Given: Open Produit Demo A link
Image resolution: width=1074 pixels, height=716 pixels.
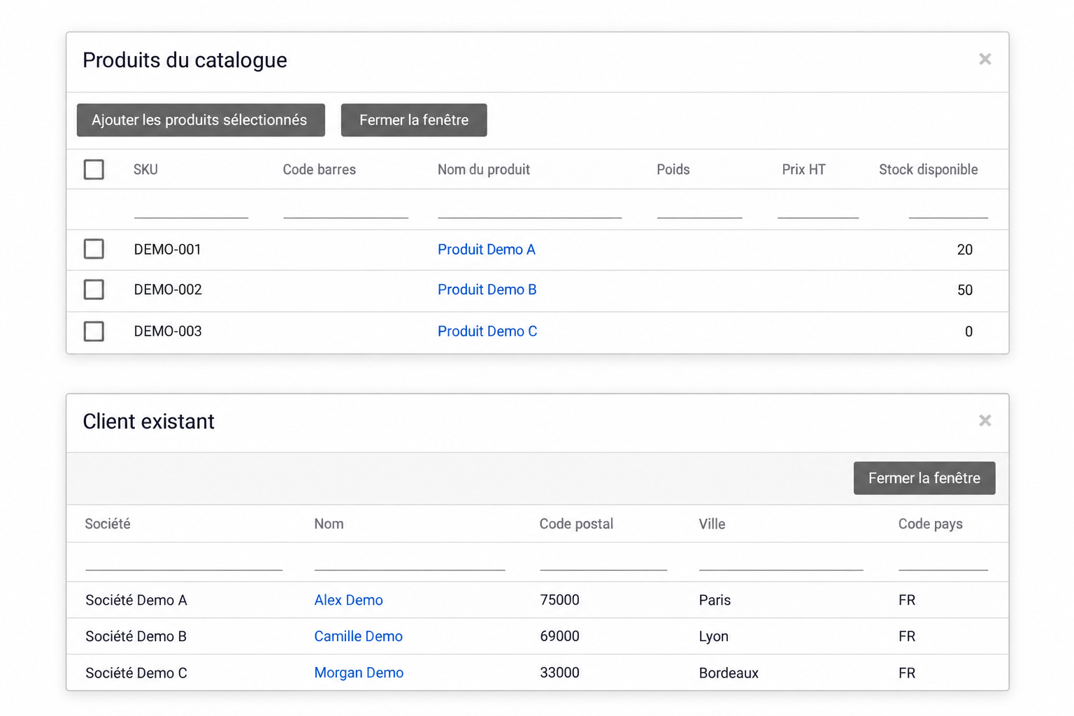Looking at the screenshot, I should click(487, 250).
